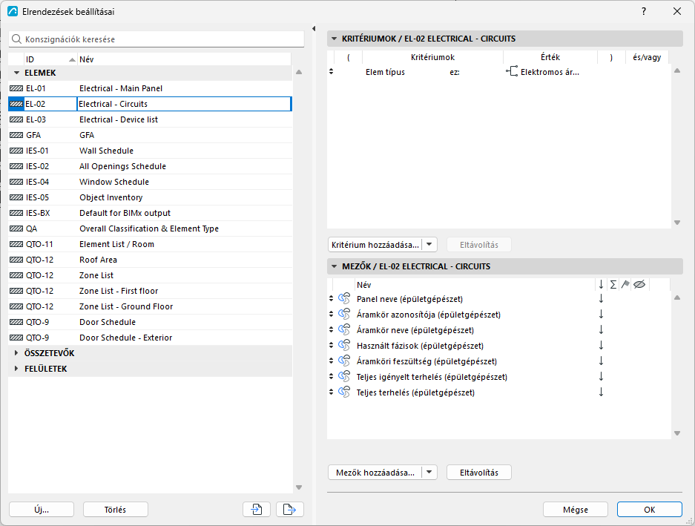Image resolution: width=695 pixels, height=526 pixels.
Task: Expand the ÖSSZETEVŐK group
Action: click(x=16, y=353)
